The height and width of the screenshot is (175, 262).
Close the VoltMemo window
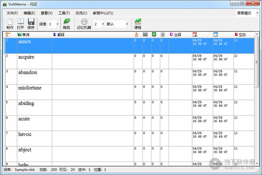coord(253,3)
